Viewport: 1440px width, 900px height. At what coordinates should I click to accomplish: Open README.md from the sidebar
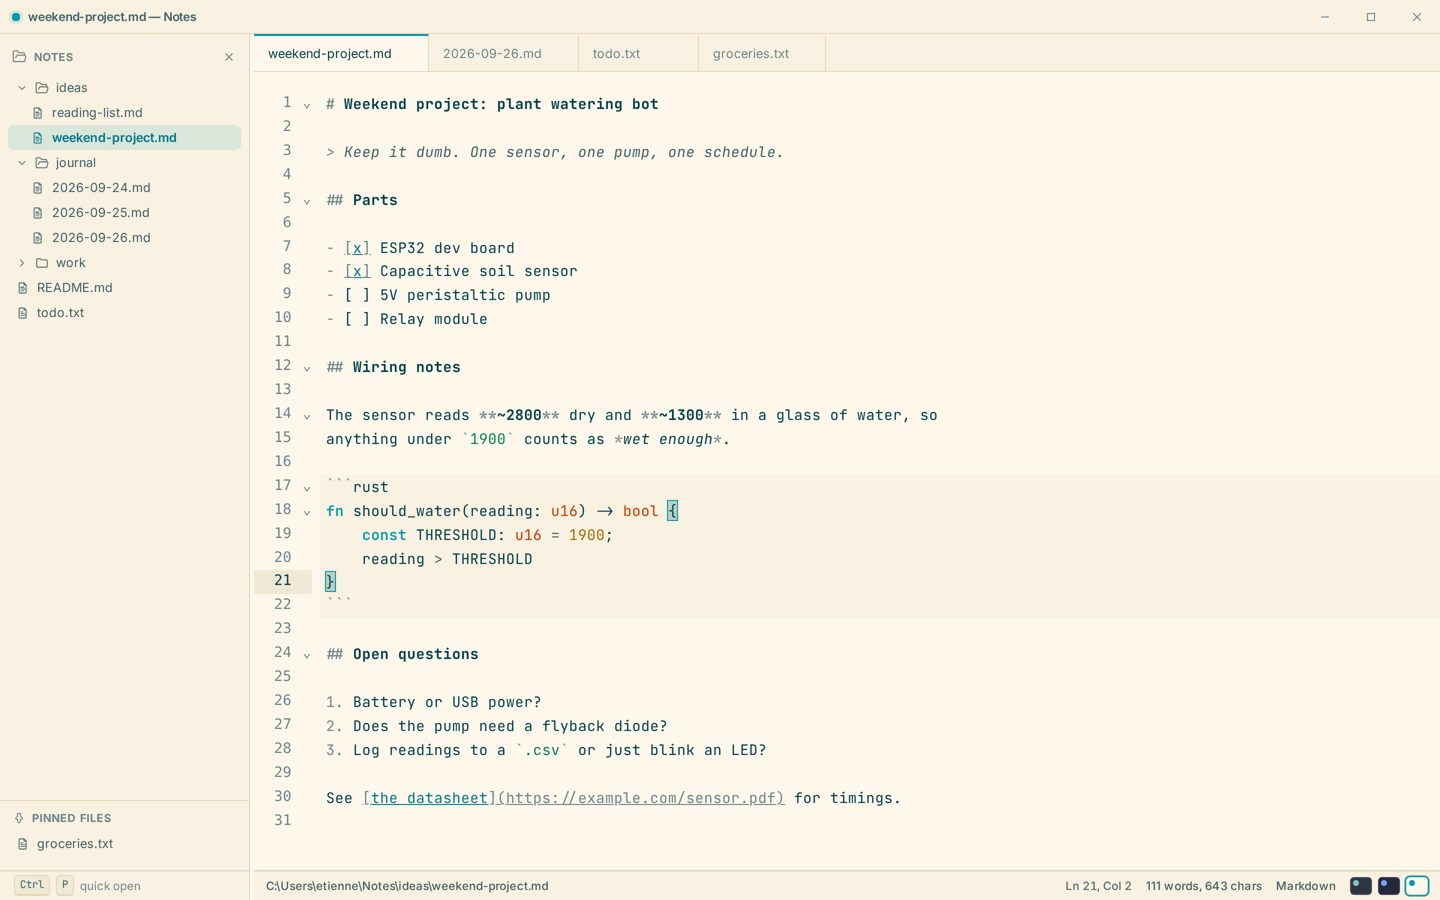point(124,287)
